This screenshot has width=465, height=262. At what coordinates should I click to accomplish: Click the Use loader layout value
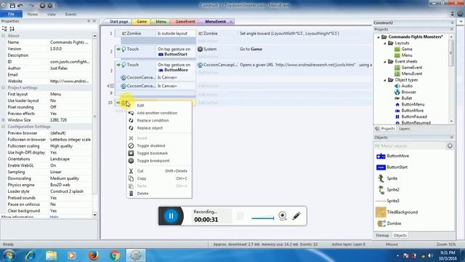pyautogui.click(x=70, y=100)
